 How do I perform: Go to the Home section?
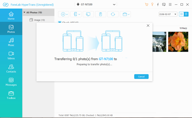(11, 16)
